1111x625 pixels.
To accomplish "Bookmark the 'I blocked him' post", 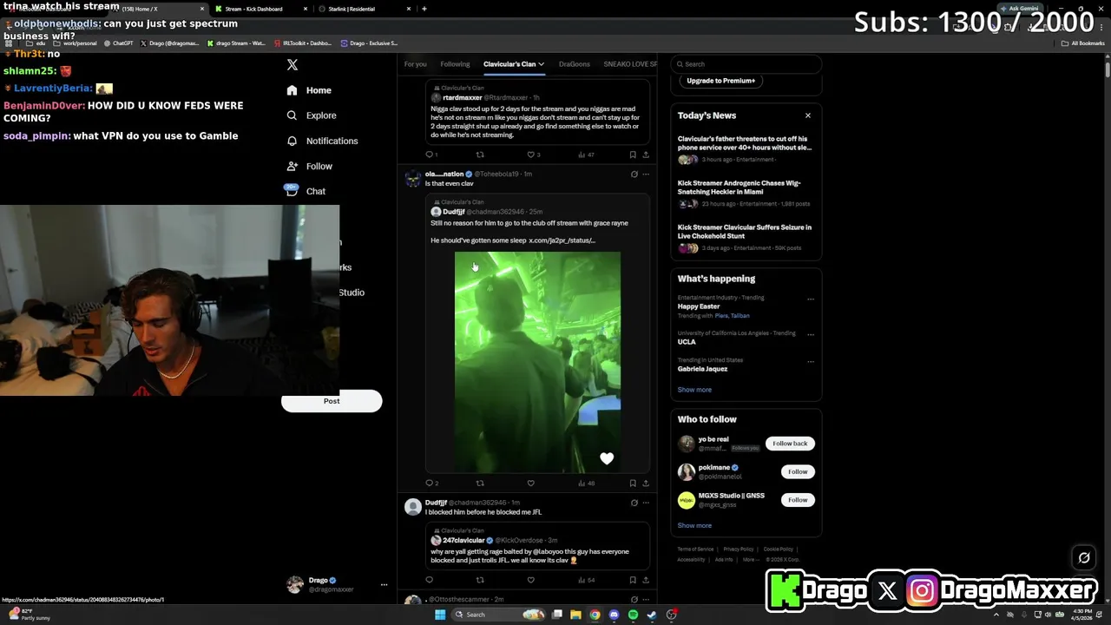I will click(x=633, y=580).
